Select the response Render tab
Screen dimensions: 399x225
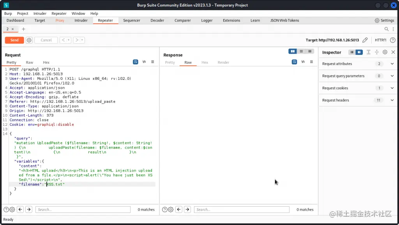223,63
